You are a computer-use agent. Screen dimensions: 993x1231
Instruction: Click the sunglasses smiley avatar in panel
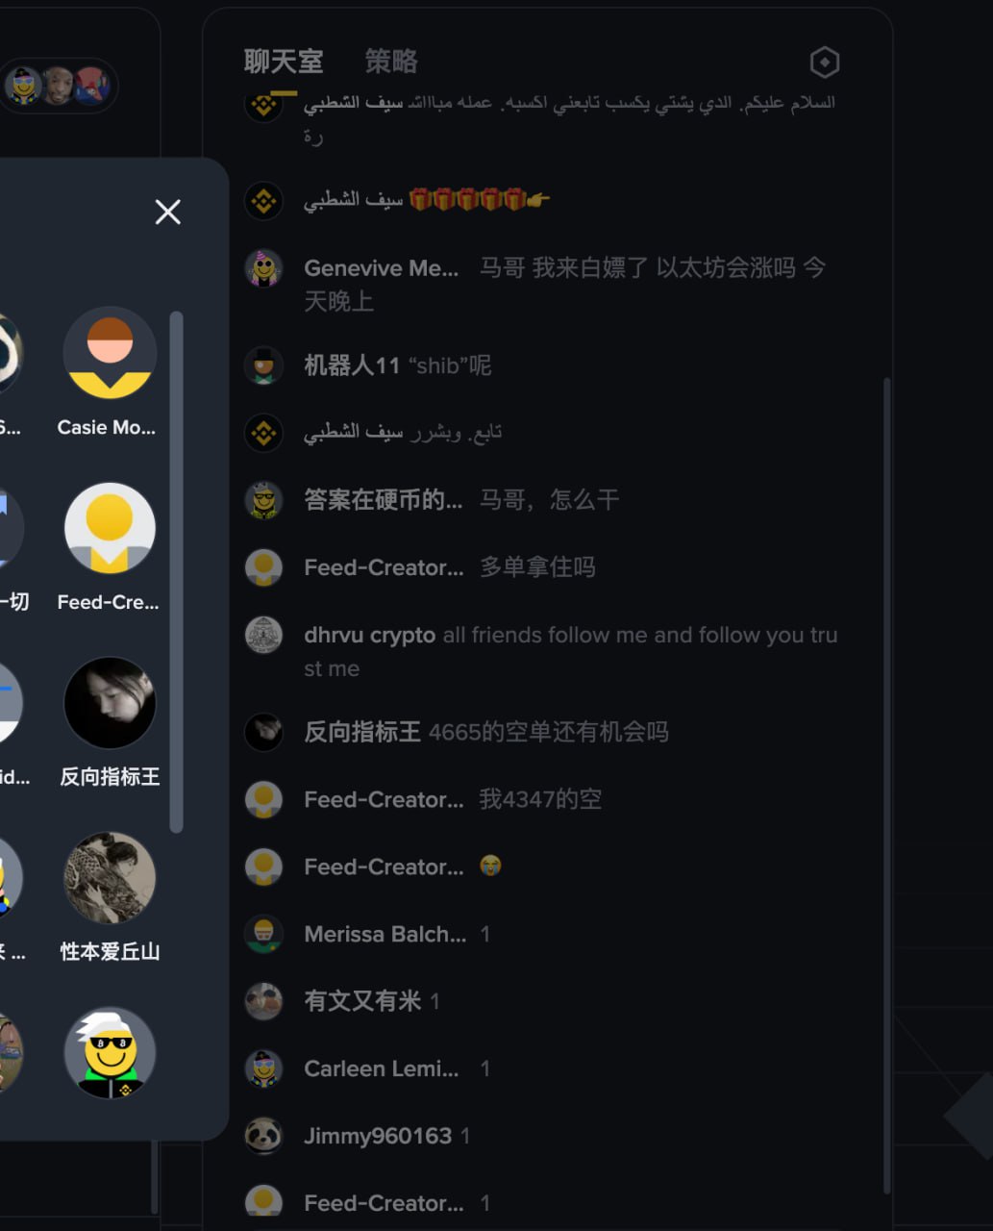pos(110,1053)
